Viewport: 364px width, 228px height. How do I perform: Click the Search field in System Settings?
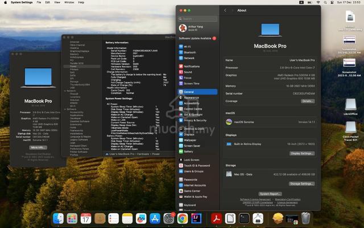(198, 19)
